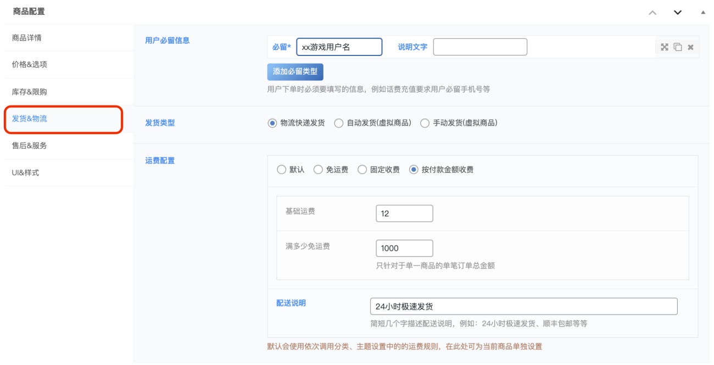This screenshot has height=365, width=714.
Task: Switch to 价格&选项 tab
Action: pyautogui.click(x=30, y=65)
